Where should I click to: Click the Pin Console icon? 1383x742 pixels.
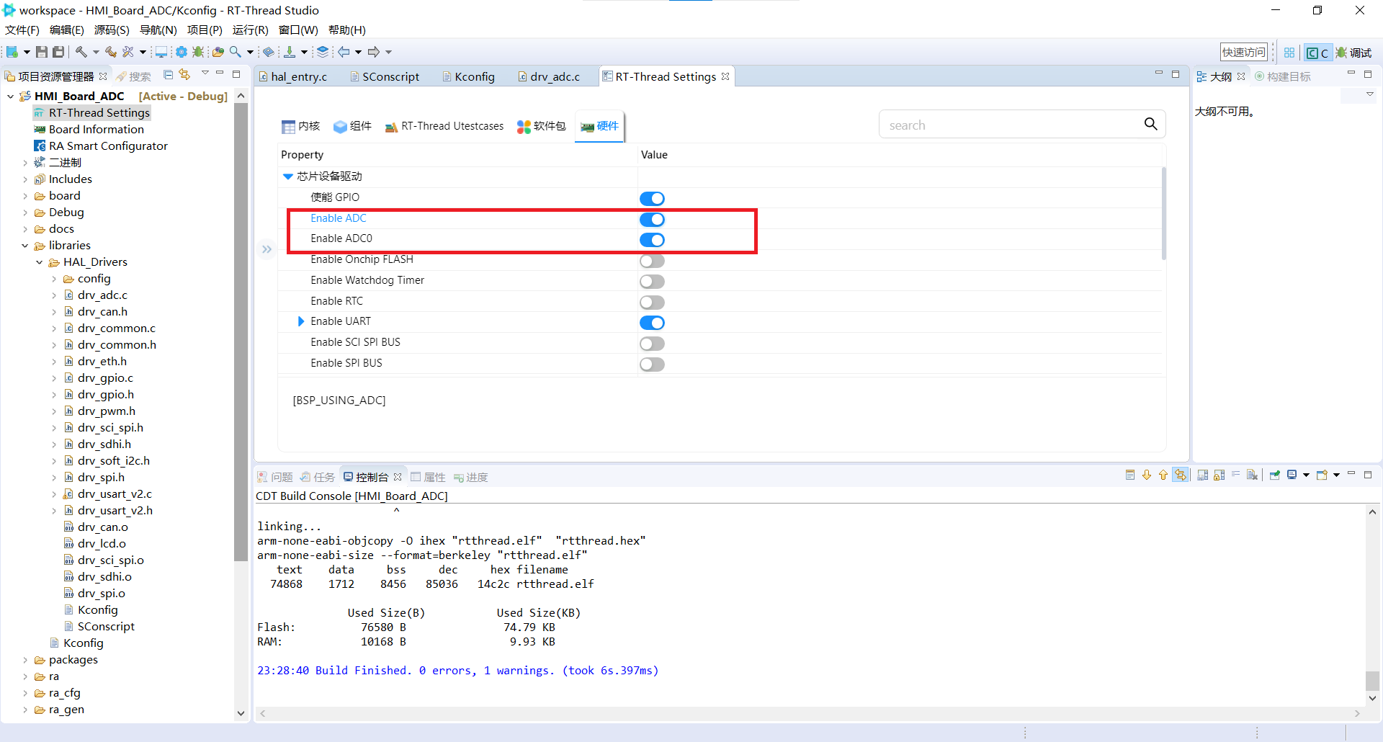[x=1275, y=475]
